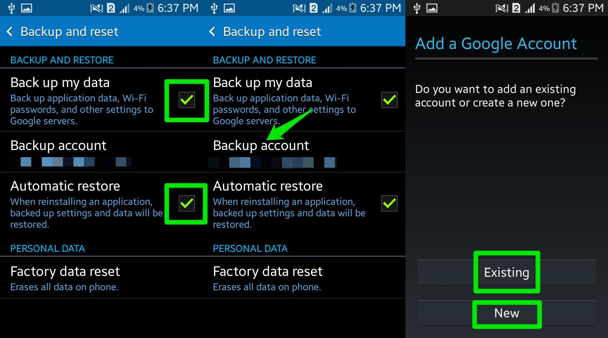Image resolution: width=608 pixels, height=338 pixels.
Task: Uncheck Back up my data in the left screen
Action: [x=187, y=100]
